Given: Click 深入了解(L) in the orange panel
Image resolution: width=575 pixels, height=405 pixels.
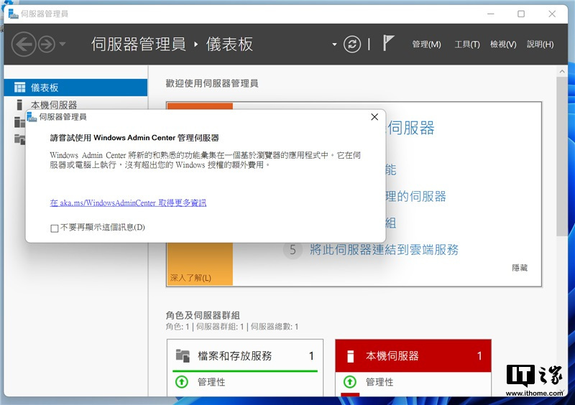Looking at the screenshot, I should [x=190, y=278].
